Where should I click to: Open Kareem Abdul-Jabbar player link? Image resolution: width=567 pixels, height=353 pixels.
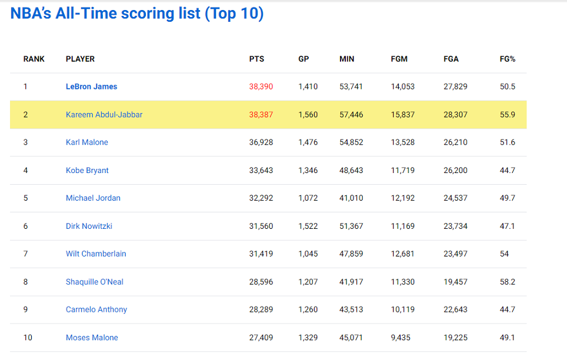click(x=104, y=115)
